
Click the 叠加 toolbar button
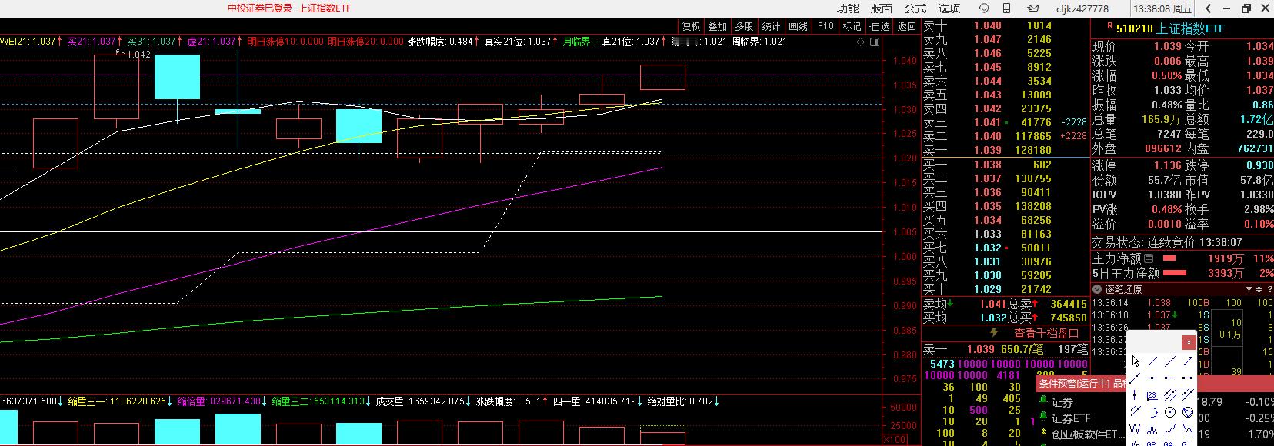(718, 26)
